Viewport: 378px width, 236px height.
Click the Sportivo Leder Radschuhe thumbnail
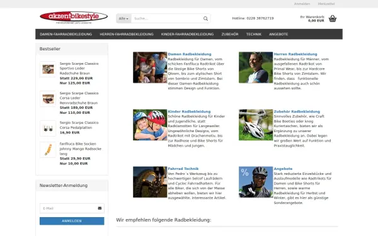48,69
